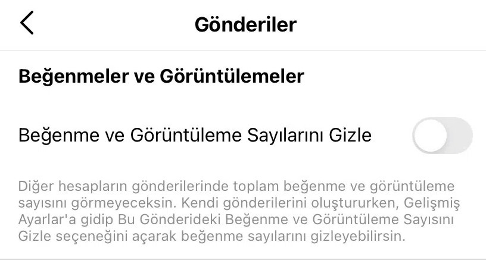Click sayısını görmeyeceksin in the description

pos(97,203)
